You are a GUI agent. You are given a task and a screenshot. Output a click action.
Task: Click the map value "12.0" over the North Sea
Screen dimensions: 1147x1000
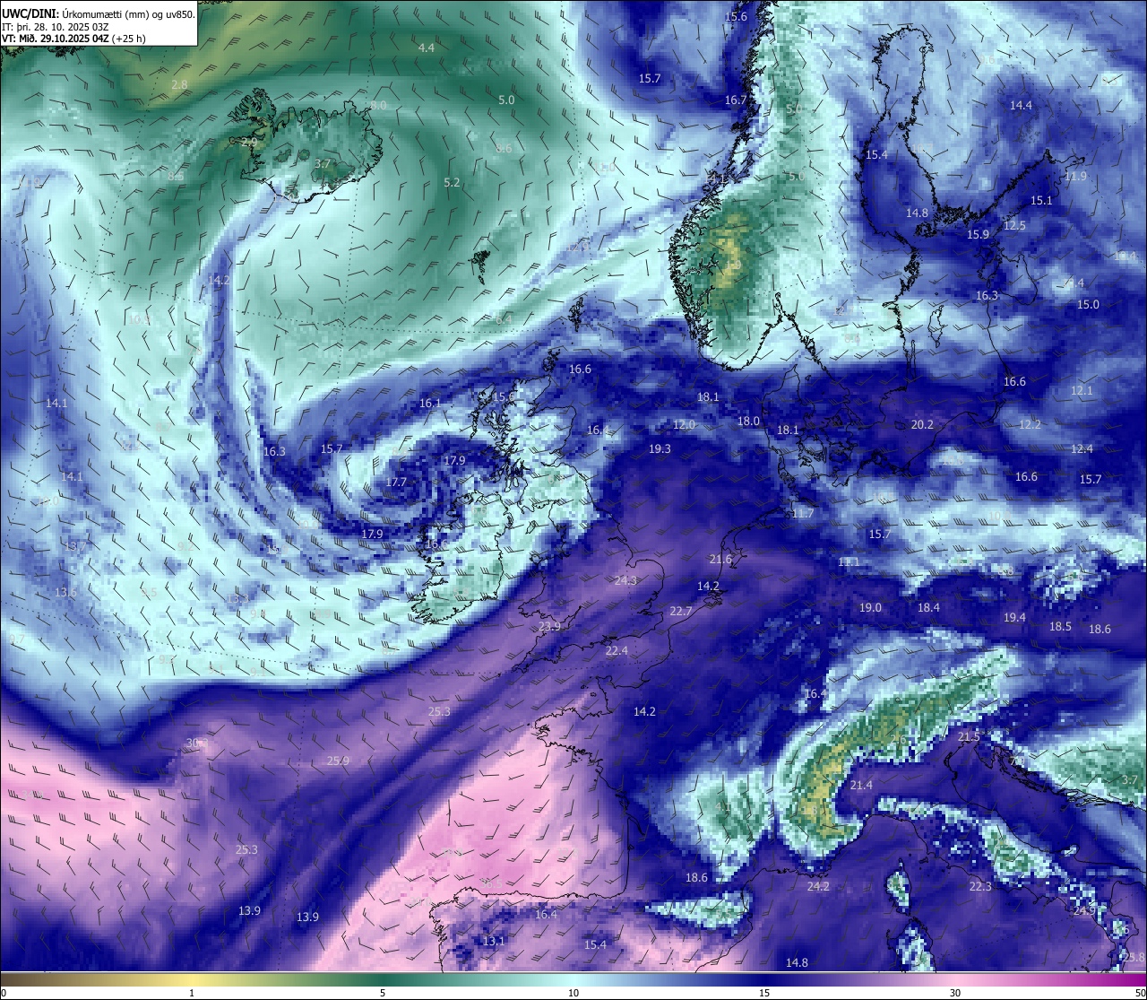point(684,424)
